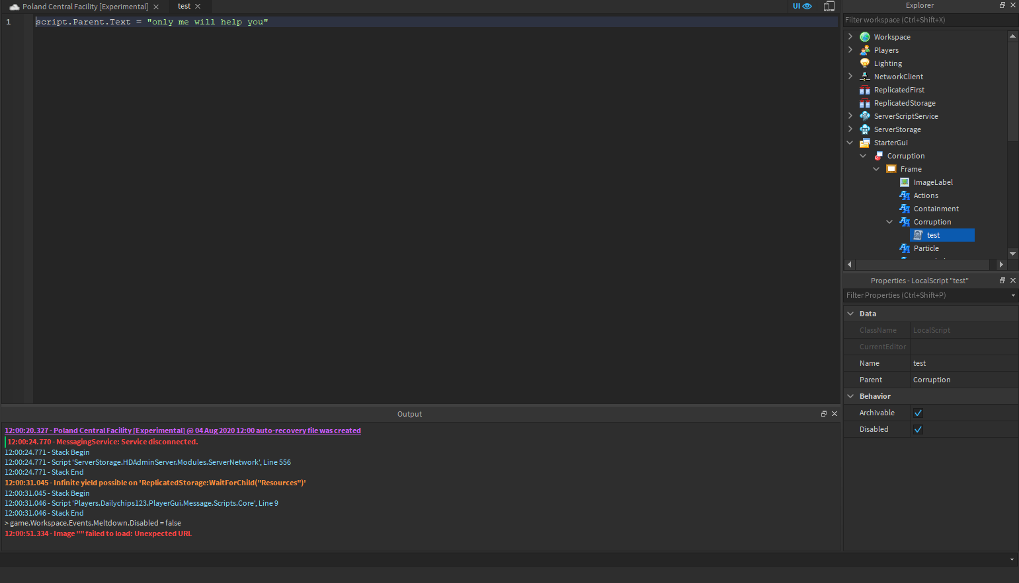Expand the Players tree node
Viewport: 1019px width, 583px height.
coord(850,50)
